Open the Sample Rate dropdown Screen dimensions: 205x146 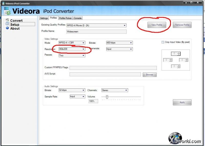pyautogui.click(x=77, y=96)
